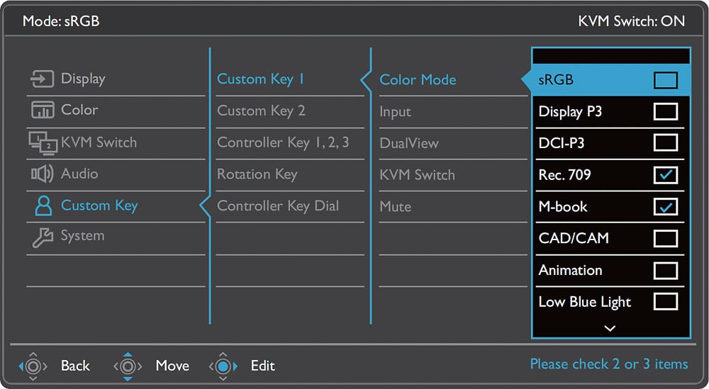Check the Display P3 checkbox

pyautogui.click(x=666, y=111)
